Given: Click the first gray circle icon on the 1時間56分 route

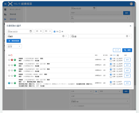Looking at the screenshot, I should (9, 76).
